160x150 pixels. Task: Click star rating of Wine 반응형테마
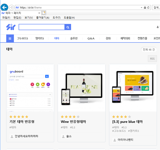[70, 117]
